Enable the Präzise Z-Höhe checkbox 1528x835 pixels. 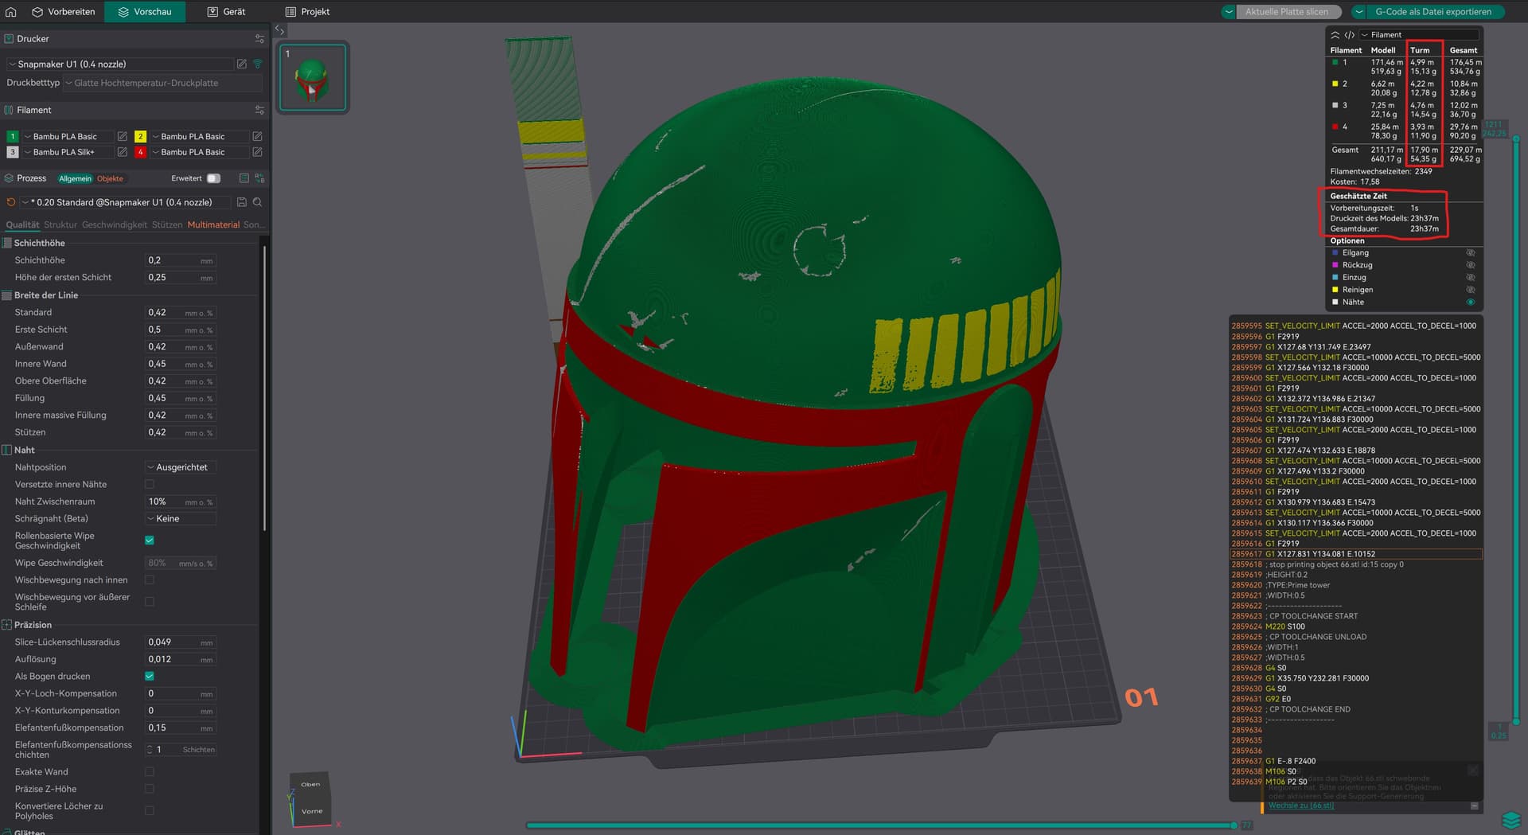pyautogui.click(x=150, y=789)
